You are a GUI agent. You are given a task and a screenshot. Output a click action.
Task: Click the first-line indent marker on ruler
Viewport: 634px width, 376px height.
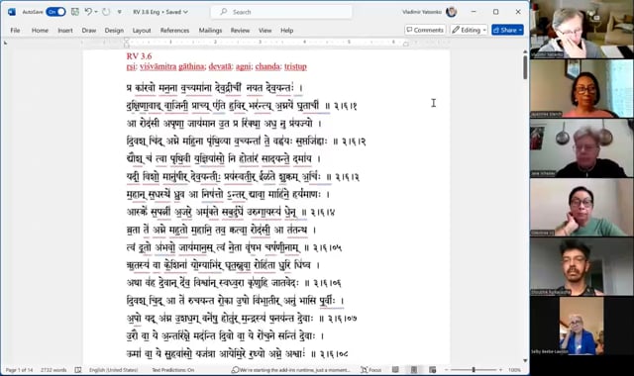(127, 41)
